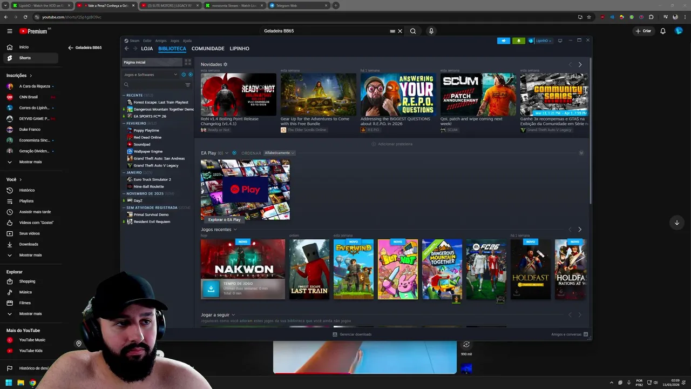
Task: Open Histórico in YouTube sidebar
Action: (27, 190)
